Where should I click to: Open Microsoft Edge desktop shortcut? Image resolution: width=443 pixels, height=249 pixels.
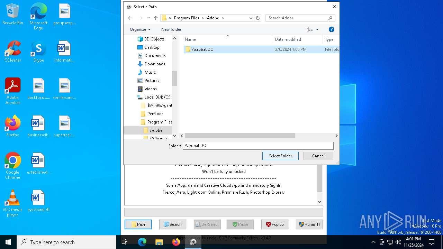click(x=38, y=16)
